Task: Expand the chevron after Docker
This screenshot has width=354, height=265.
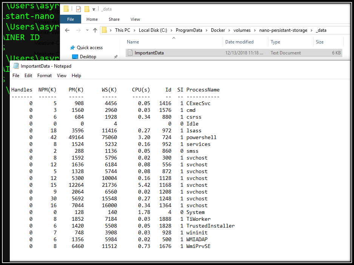Action: 229,30
